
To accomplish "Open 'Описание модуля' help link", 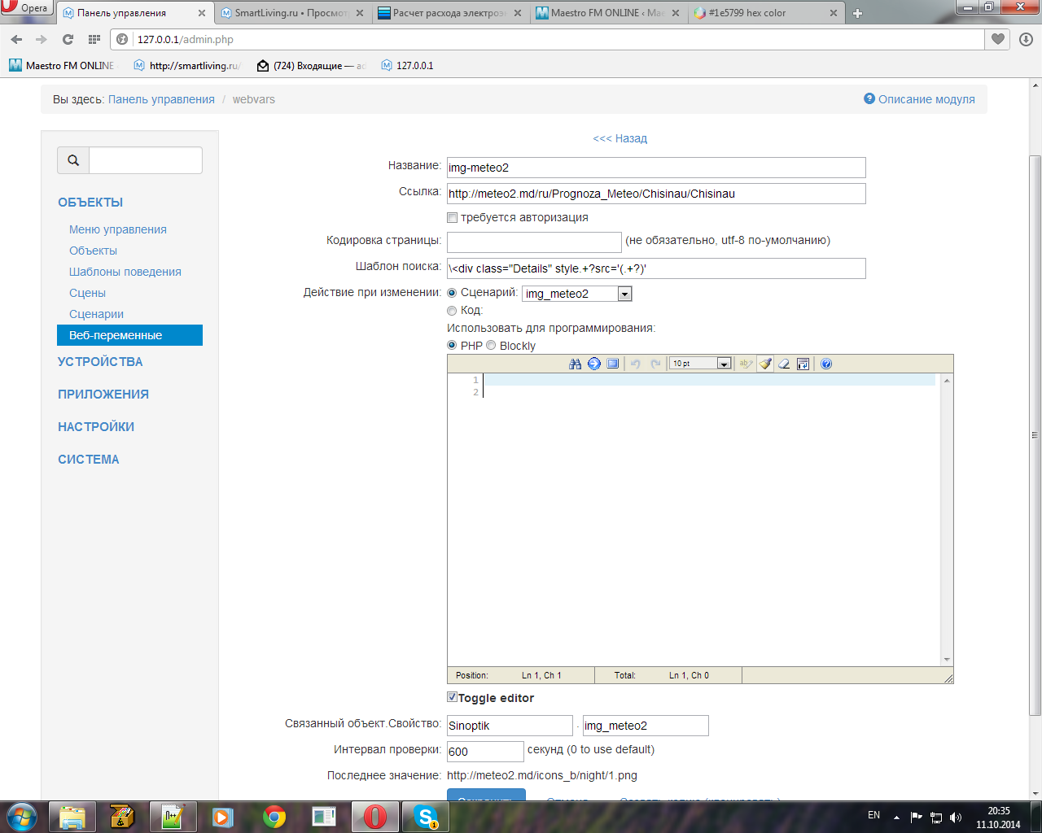I will (920, 99).
